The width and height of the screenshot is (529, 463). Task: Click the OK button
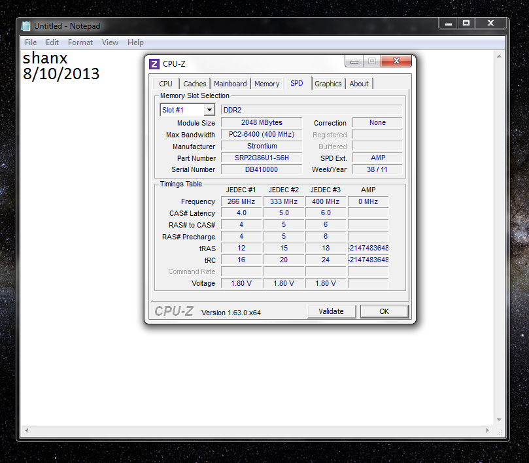[384, 311]
